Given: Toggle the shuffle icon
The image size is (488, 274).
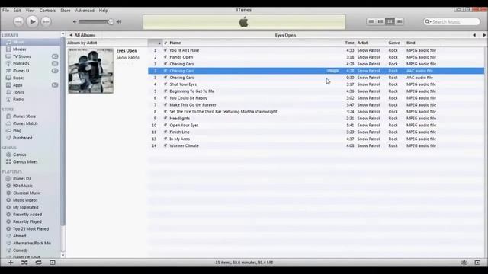Looking at the screenshot, I should pyautogui.click(x=24, y=263).
